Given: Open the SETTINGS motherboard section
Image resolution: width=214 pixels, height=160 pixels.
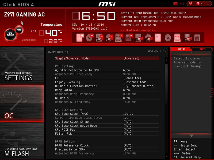Looking at the screenshot, I should 22,65.
